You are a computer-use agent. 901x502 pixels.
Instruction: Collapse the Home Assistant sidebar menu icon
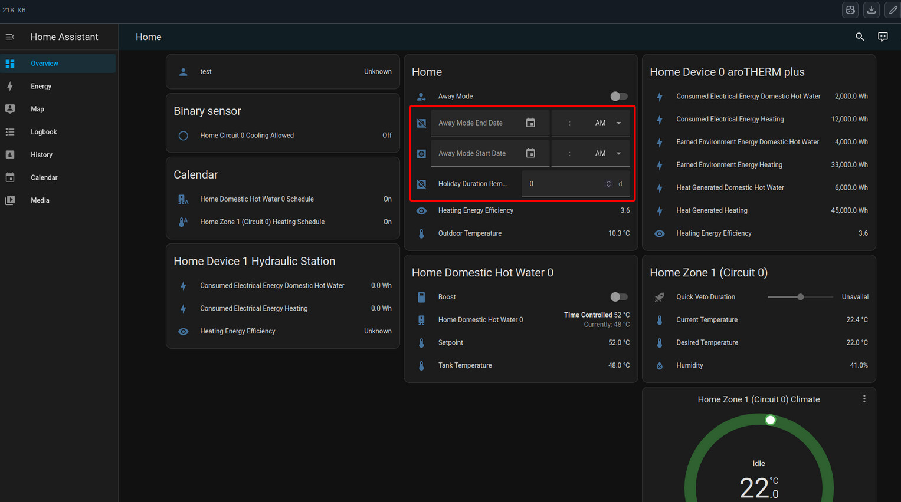tap(10, 37)
